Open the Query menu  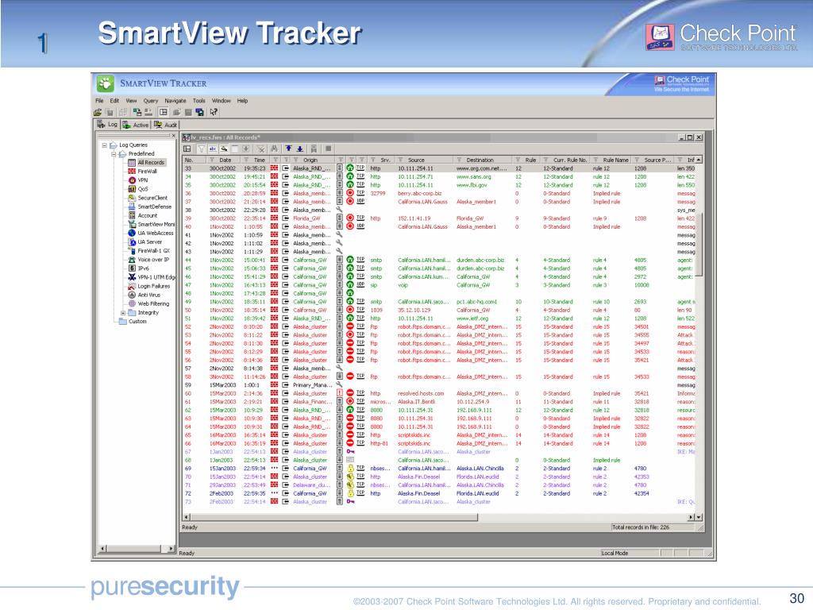(x=150, y=101)
